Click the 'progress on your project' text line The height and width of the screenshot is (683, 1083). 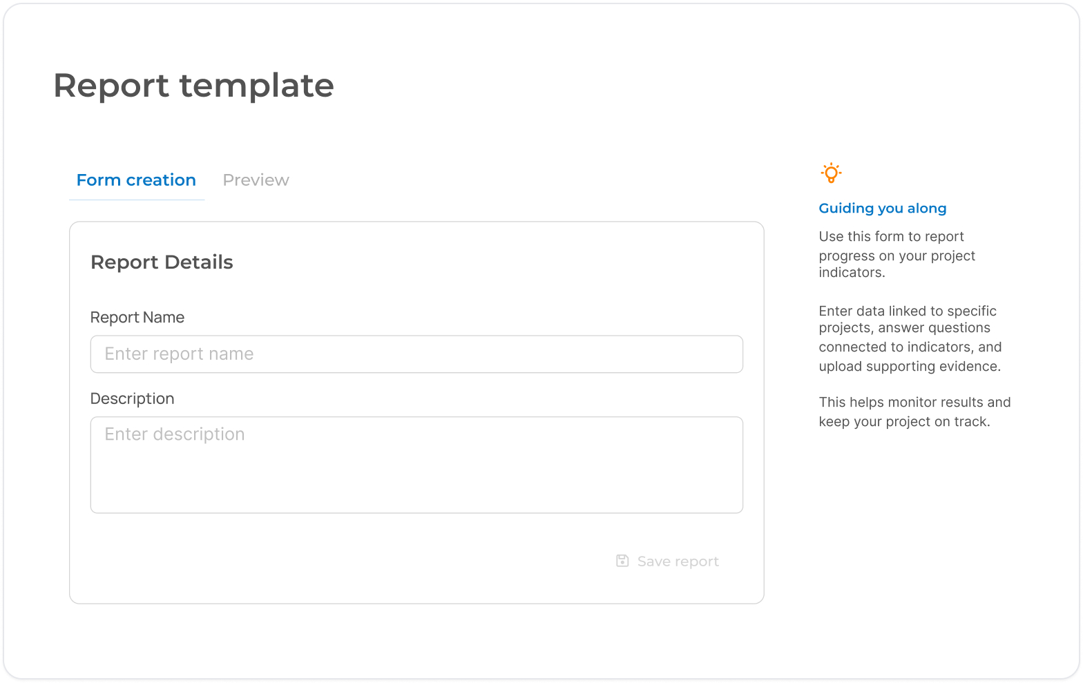897,256
